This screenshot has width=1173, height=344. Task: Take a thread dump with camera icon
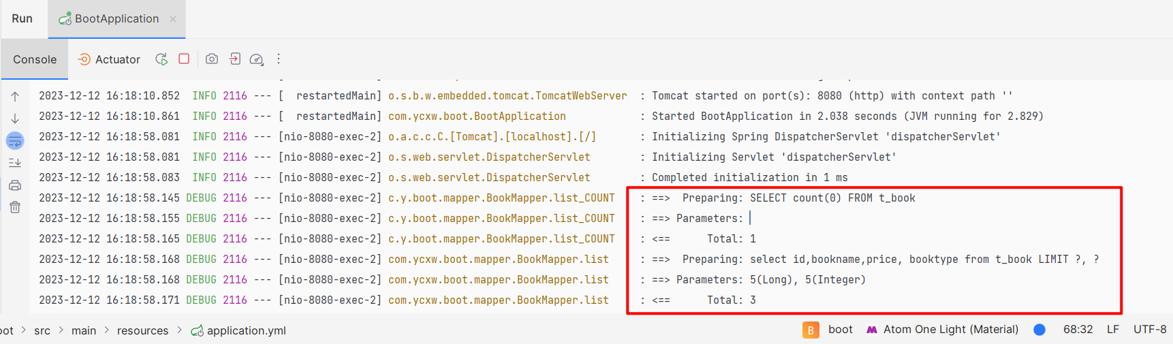pyautogui.click(x=212, y=59)
